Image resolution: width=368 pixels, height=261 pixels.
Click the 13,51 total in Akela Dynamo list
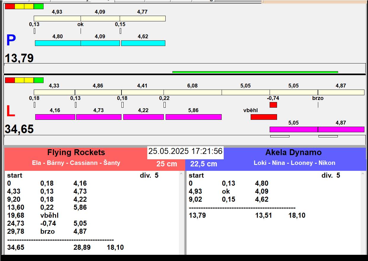264,215
